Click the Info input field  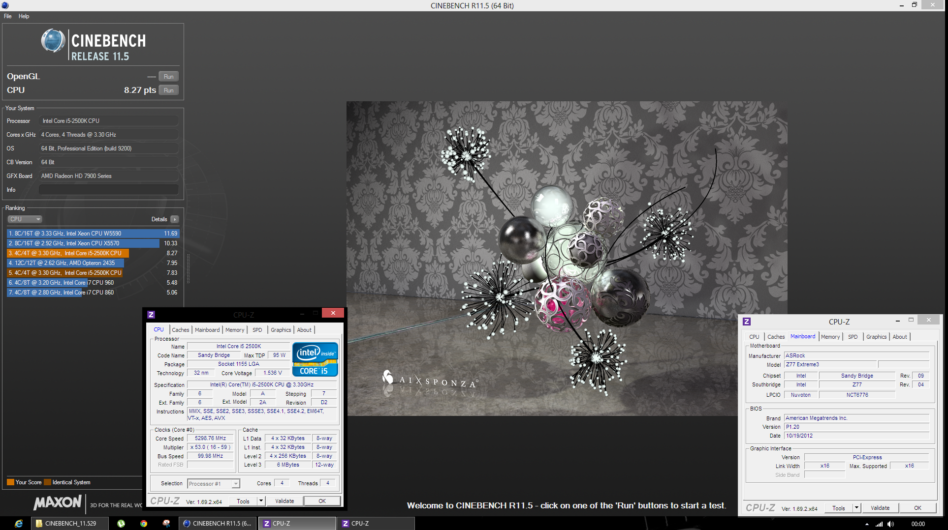[109, 190]
